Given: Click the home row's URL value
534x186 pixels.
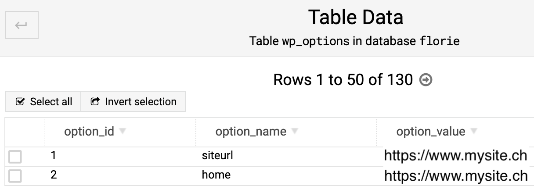Looking at the screenshot, I should [x=455, y=175].
